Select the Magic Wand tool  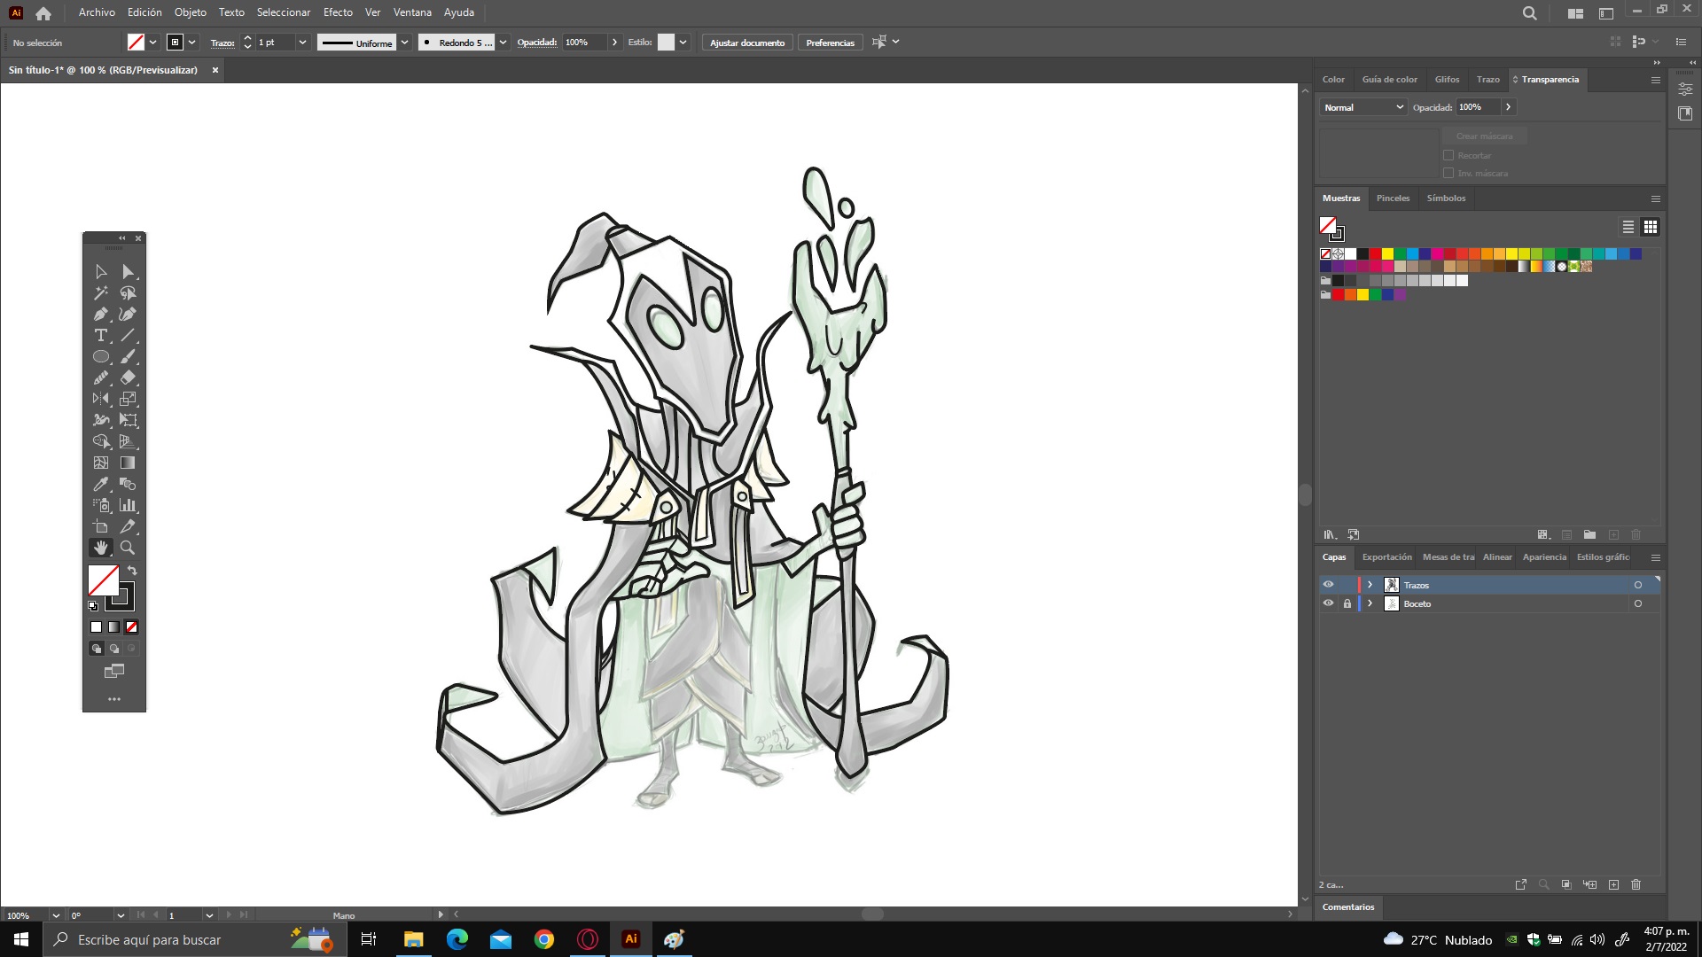101,293
